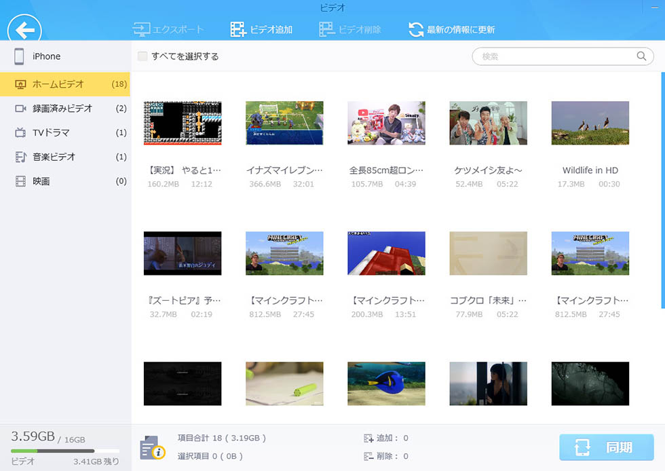
Task: Click the 366.6MB file size text
Action: (x=265, y=184)
